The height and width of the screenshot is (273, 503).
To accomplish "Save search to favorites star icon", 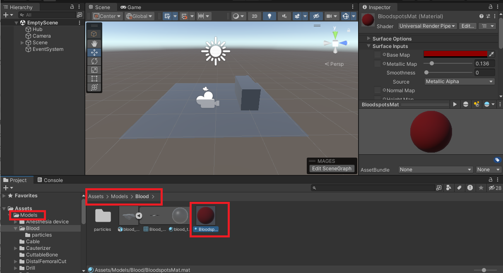I will click(x=481, y=188).
